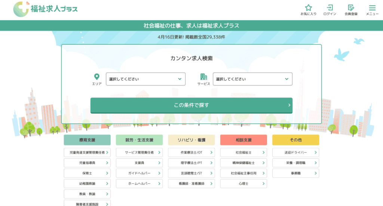Screen dimensions: 383x206
Task: Select the 就労・生活支援 category header
Action: (x=139, y=140)
